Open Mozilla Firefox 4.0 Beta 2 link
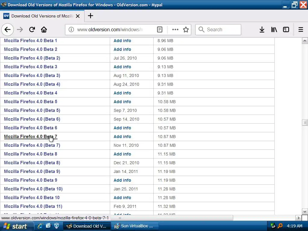Screen dimensions: 308x231 pos(30,49)
